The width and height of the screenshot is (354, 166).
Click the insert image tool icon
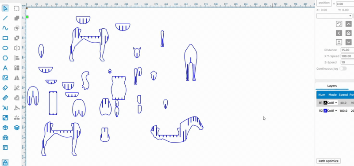5,78
